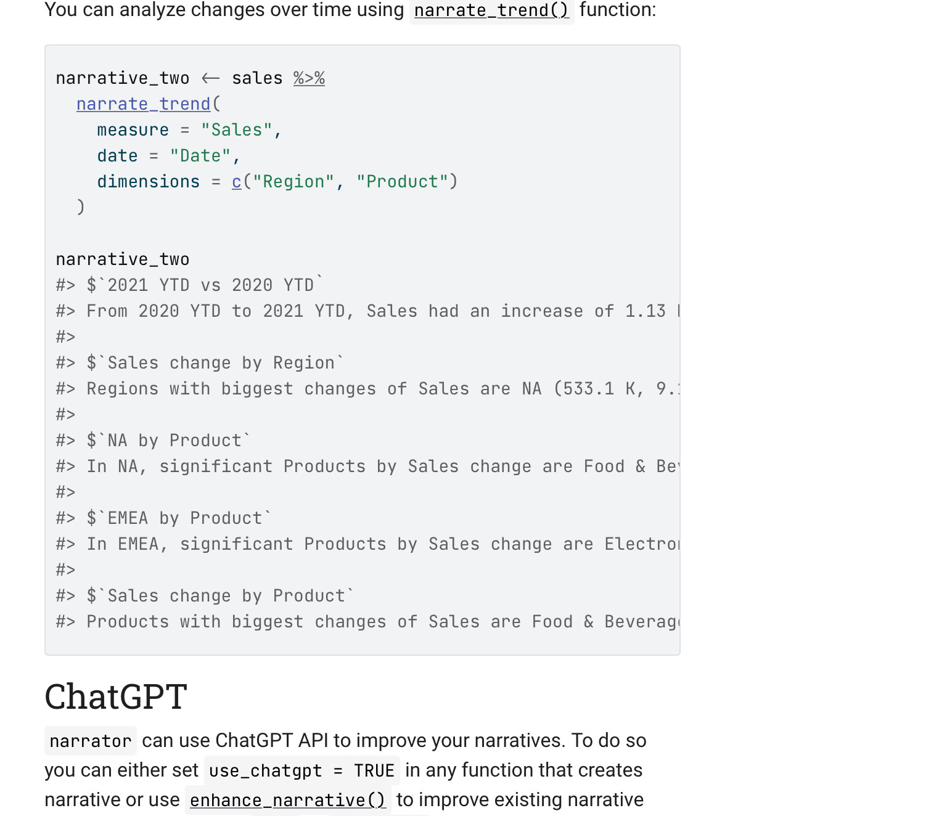Click the measure argument name
Image resolution: width=947 pixels, height=816 pixels.
tap(133, 130)
